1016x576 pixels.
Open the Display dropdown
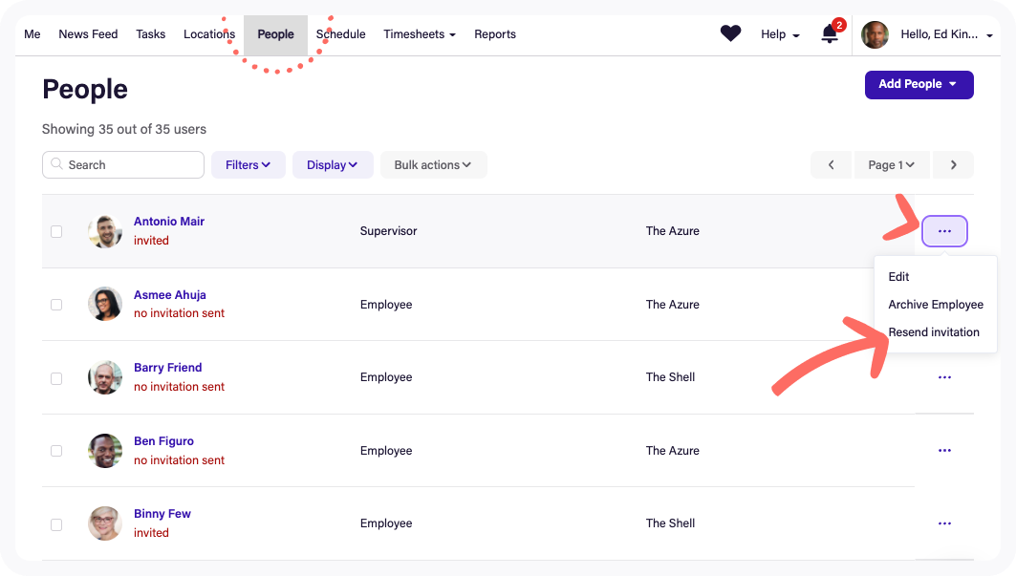tap(332, 165)
